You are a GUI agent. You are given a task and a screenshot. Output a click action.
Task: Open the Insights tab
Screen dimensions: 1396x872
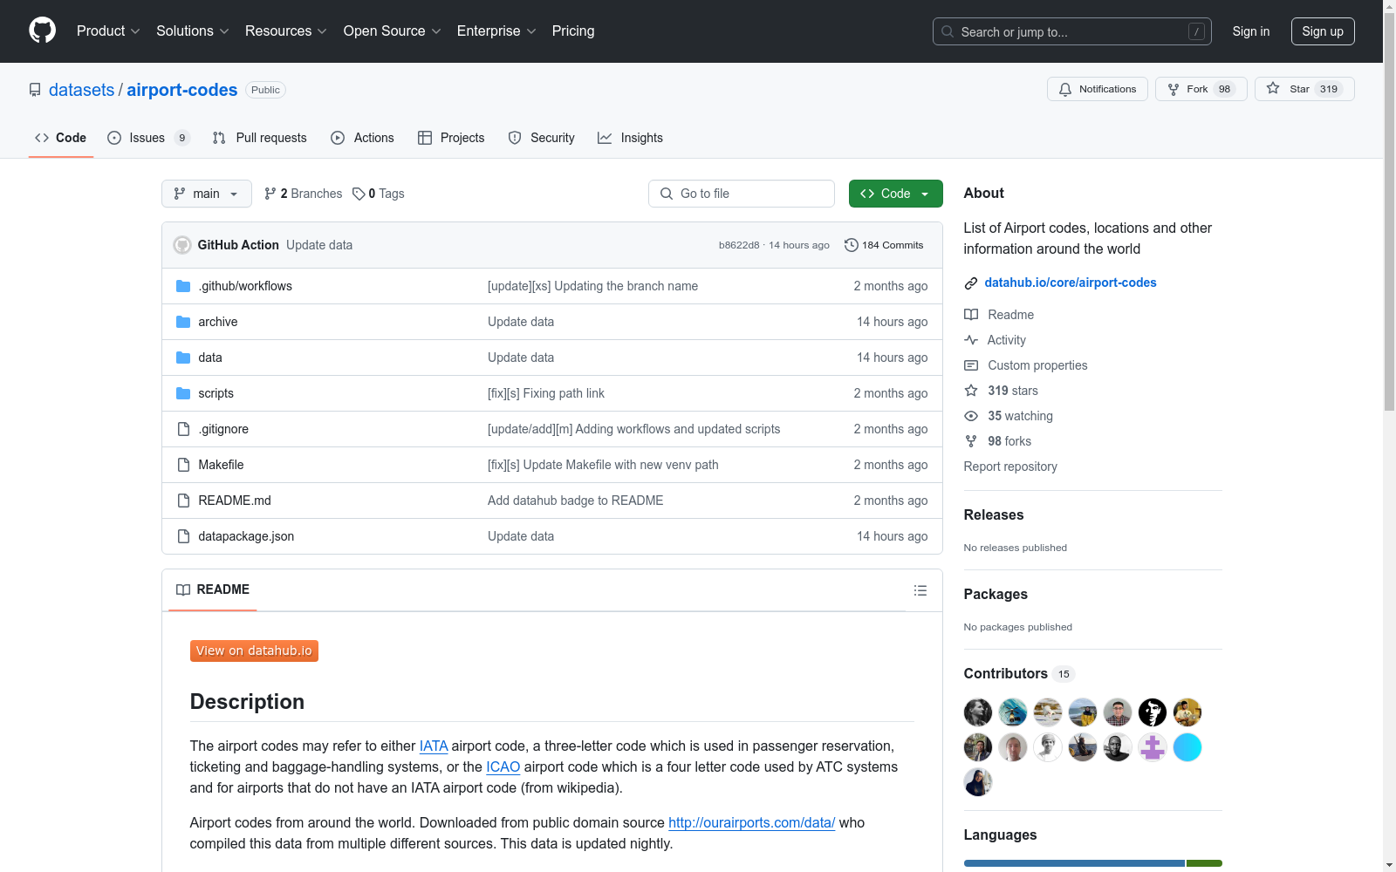(630, 138)
